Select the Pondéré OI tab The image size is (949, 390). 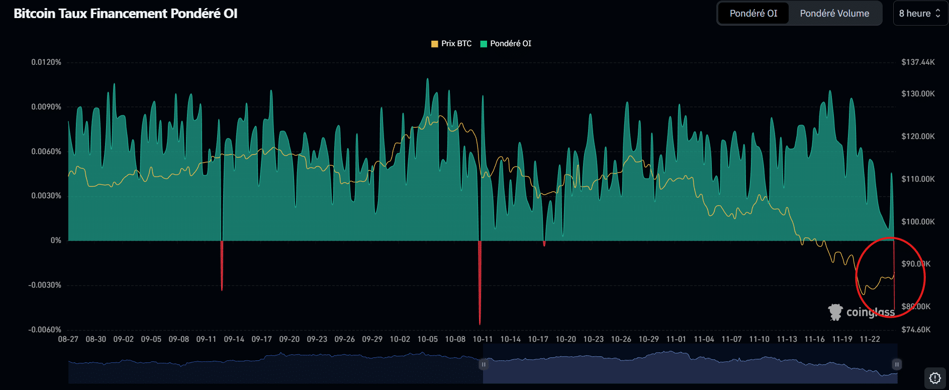(753, 14)
